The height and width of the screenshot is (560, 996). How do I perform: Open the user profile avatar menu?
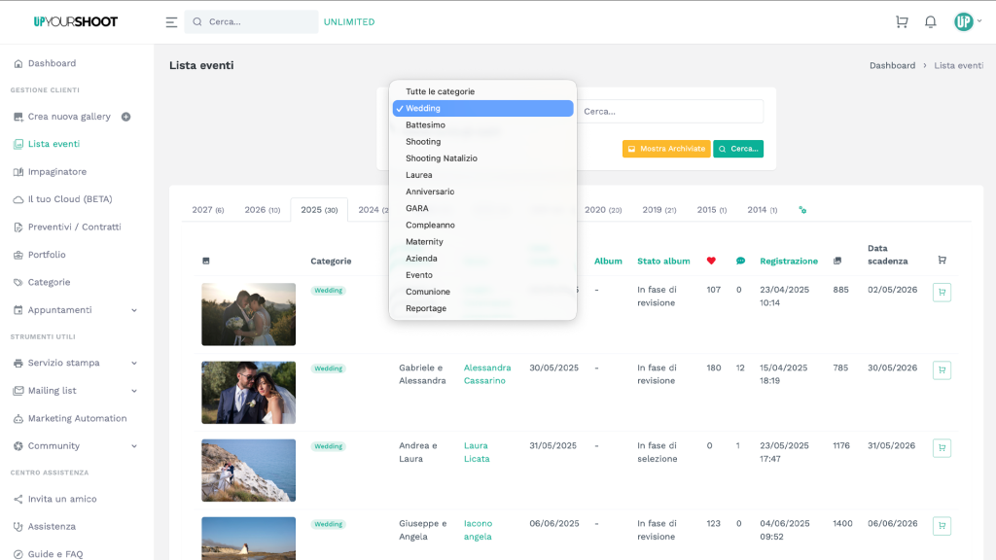click(x=964, y=21)
